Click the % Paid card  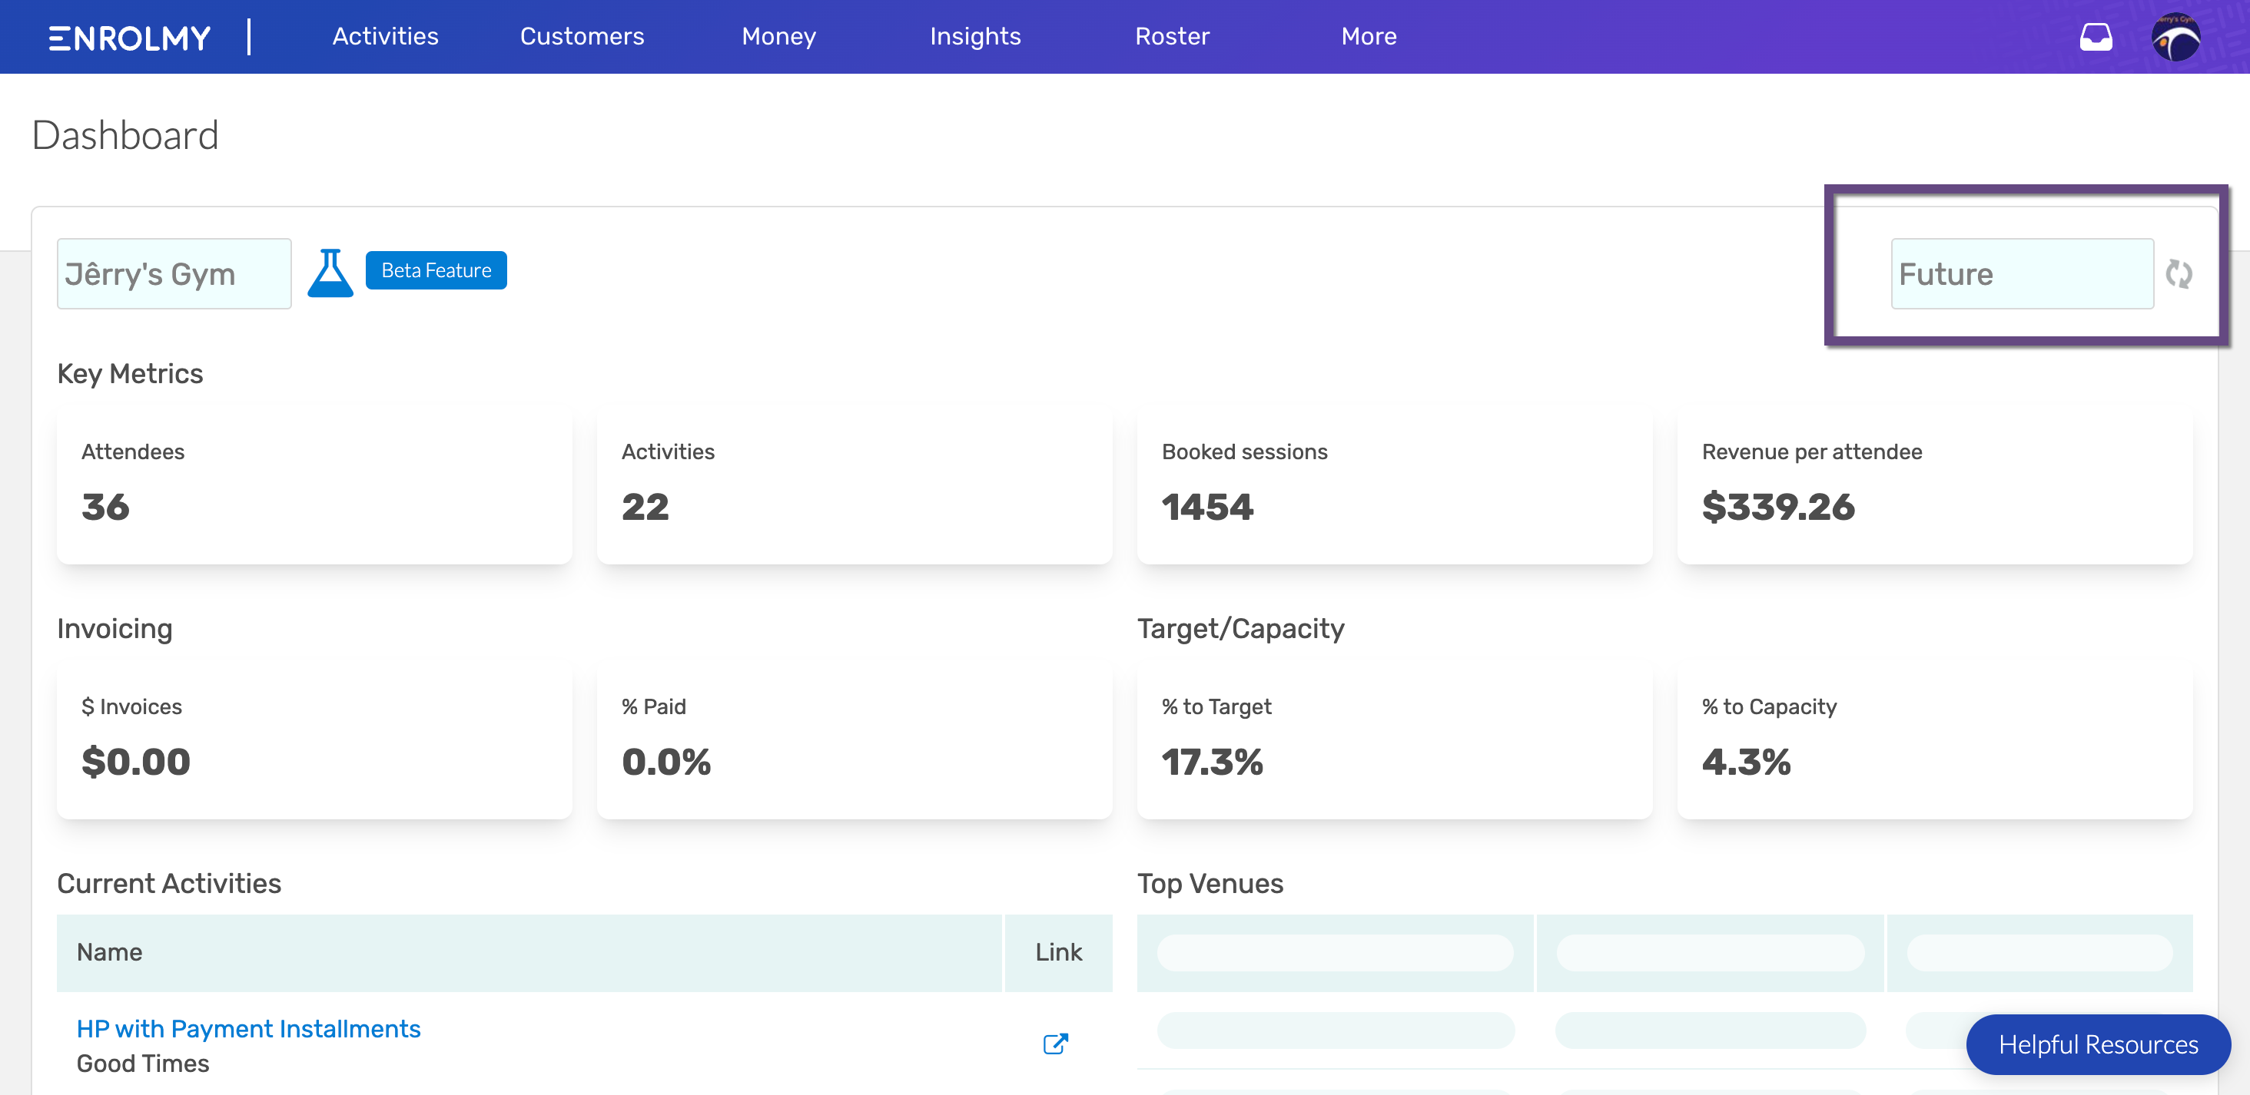click(x=855, y=740)
